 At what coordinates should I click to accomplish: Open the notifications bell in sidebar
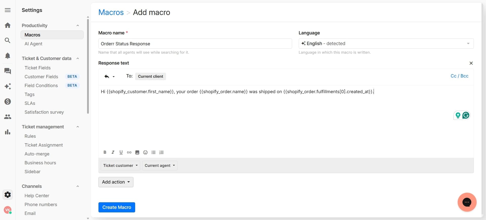[x=8, y=56]
